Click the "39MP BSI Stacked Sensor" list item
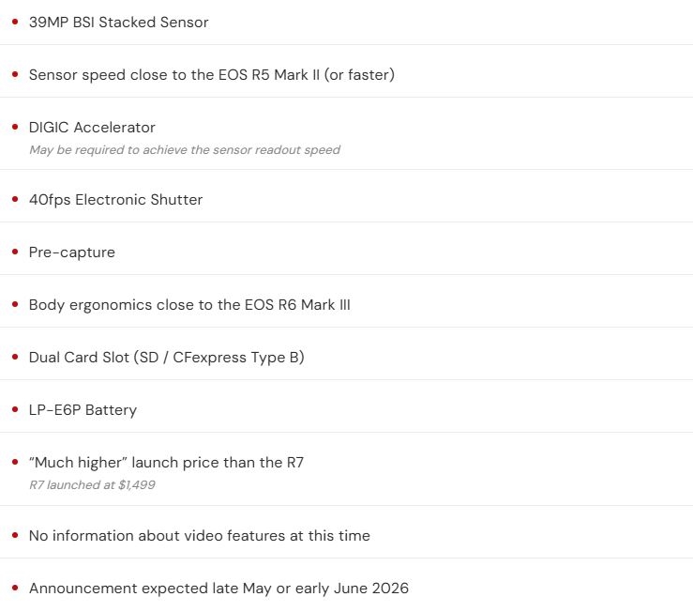 click(x=118, y=22)
